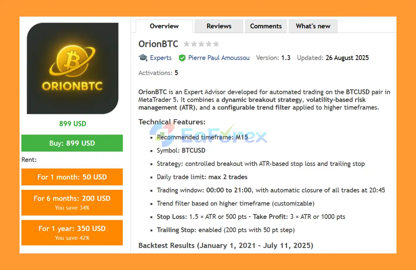
Task: Click the Strategy: controlled breakout bullet
Action: [261, 164]
